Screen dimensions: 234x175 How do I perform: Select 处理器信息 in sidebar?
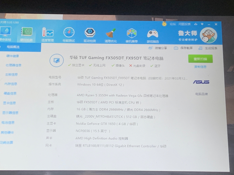pyautogui.click(x=13, y=65)
